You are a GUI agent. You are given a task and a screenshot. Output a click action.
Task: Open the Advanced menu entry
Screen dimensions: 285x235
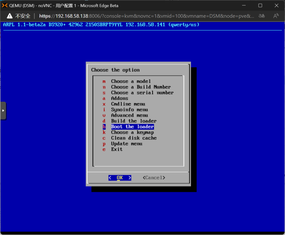(x=129, y=115)
